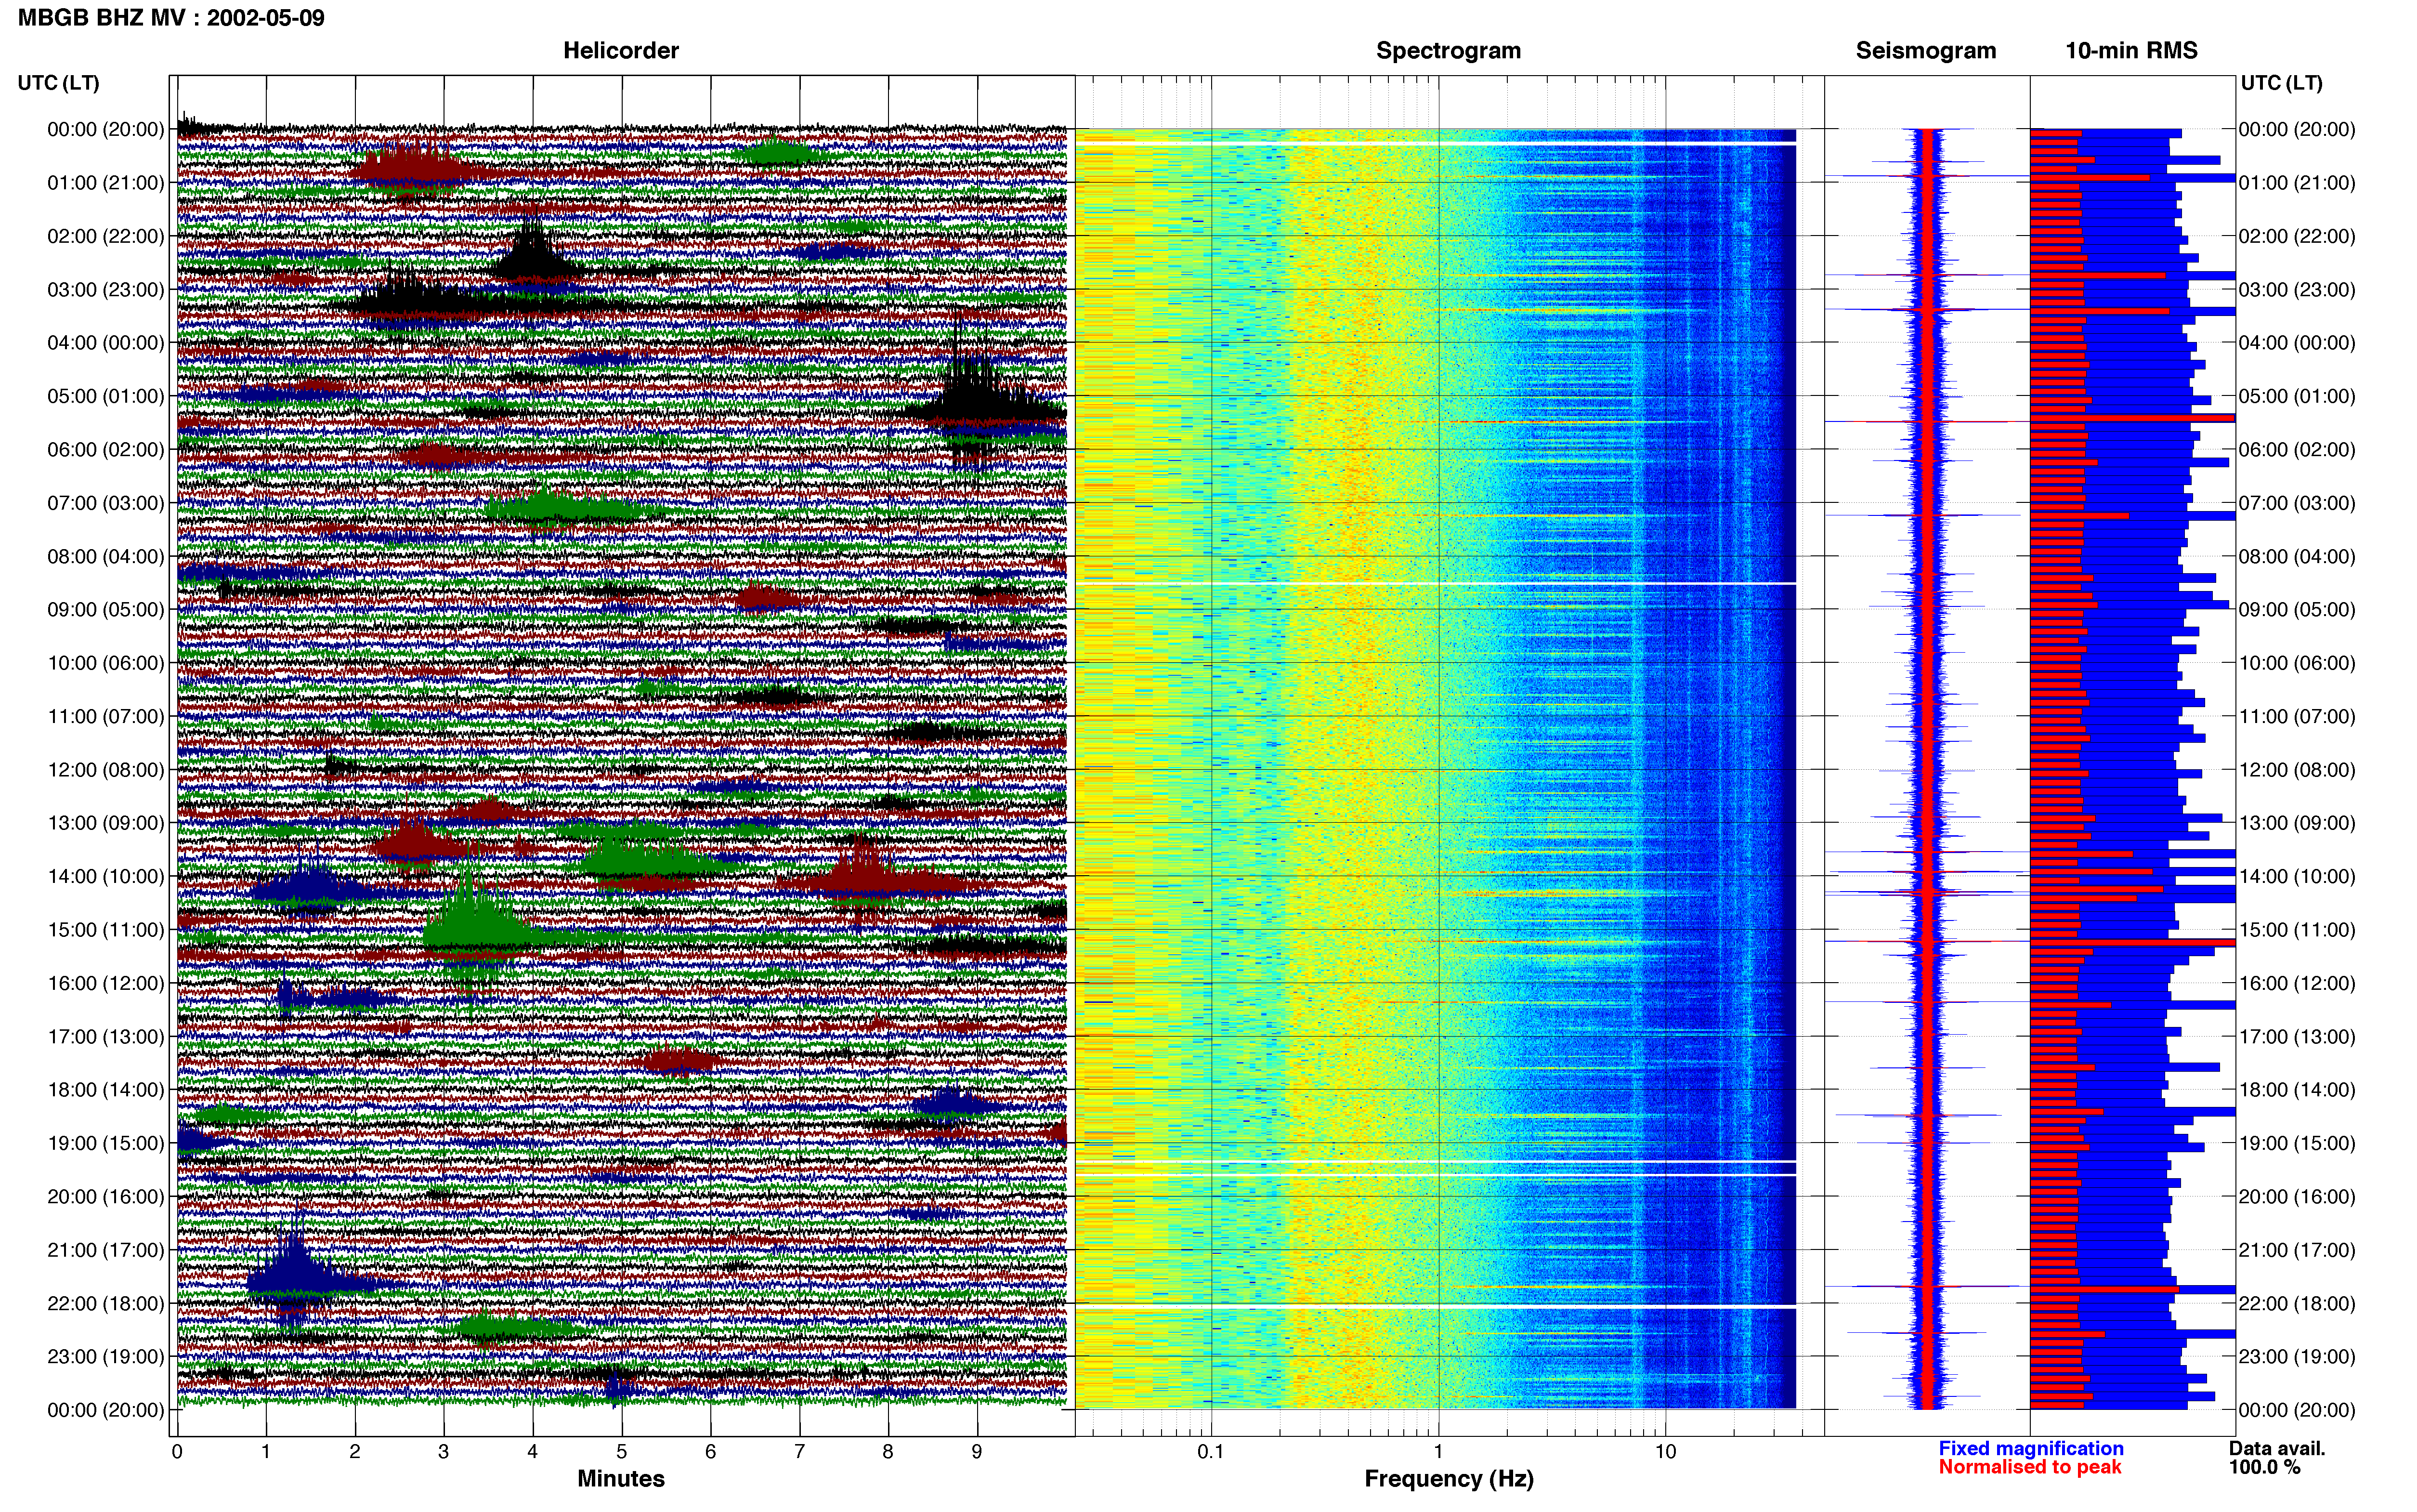Click RMS-side time label '15:00 (11:00)'
The width and height of the screenshot is (2417, 1512).
coord(2297,930)
